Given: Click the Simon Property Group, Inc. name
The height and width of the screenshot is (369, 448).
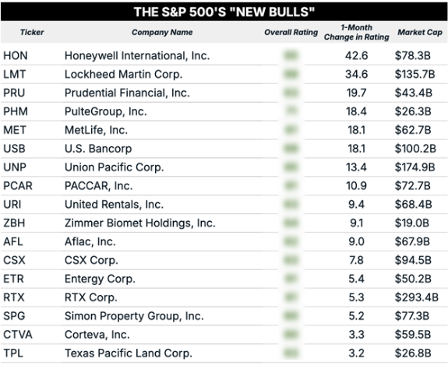Looking at the screenshot, I should tap(134, 316).
